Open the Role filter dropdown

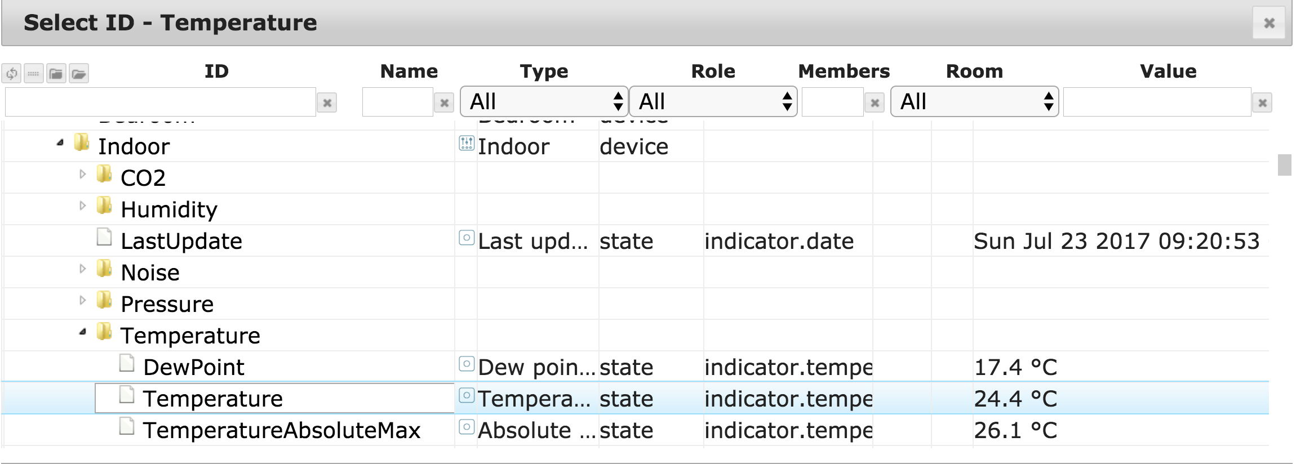point(713,102)
